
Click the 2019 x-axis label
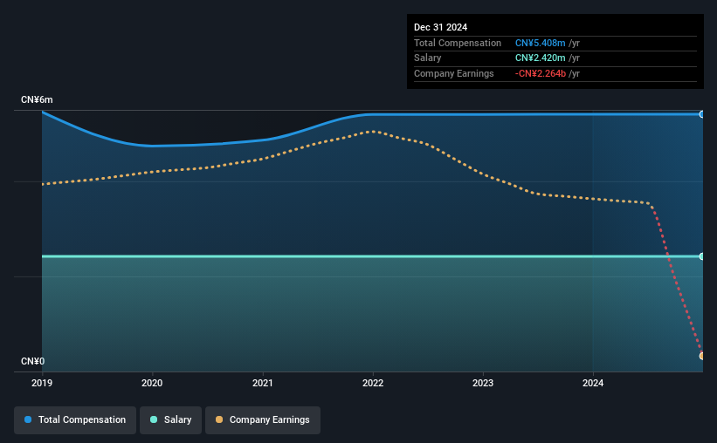(42, 383)
